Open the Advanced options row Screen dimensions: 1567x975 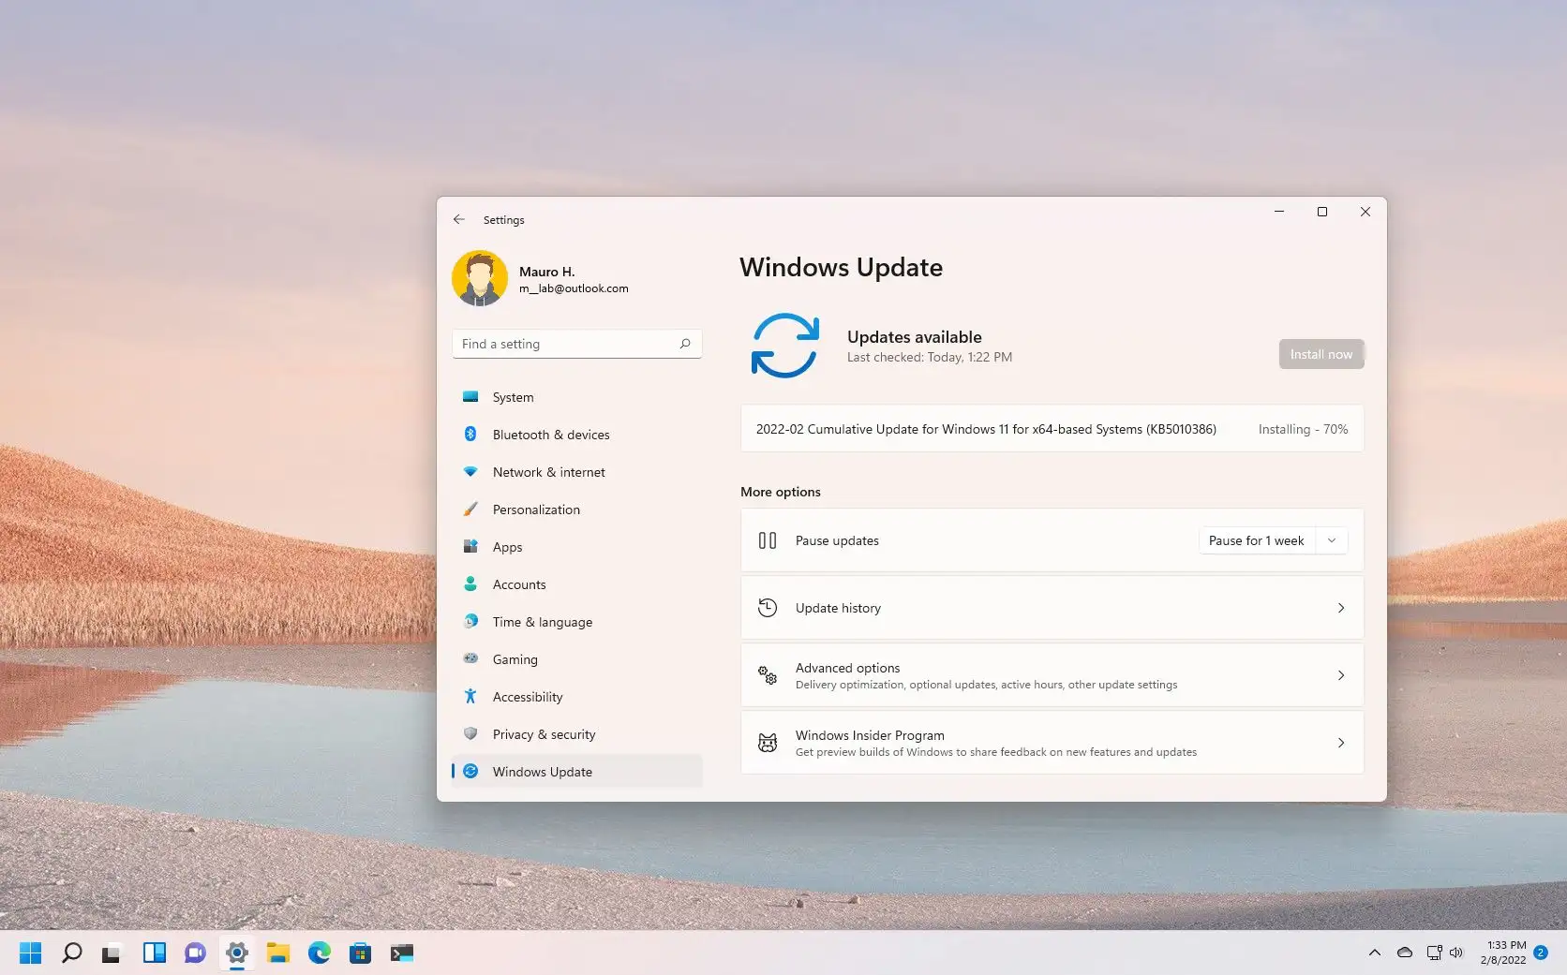(x=1052, y=675)
